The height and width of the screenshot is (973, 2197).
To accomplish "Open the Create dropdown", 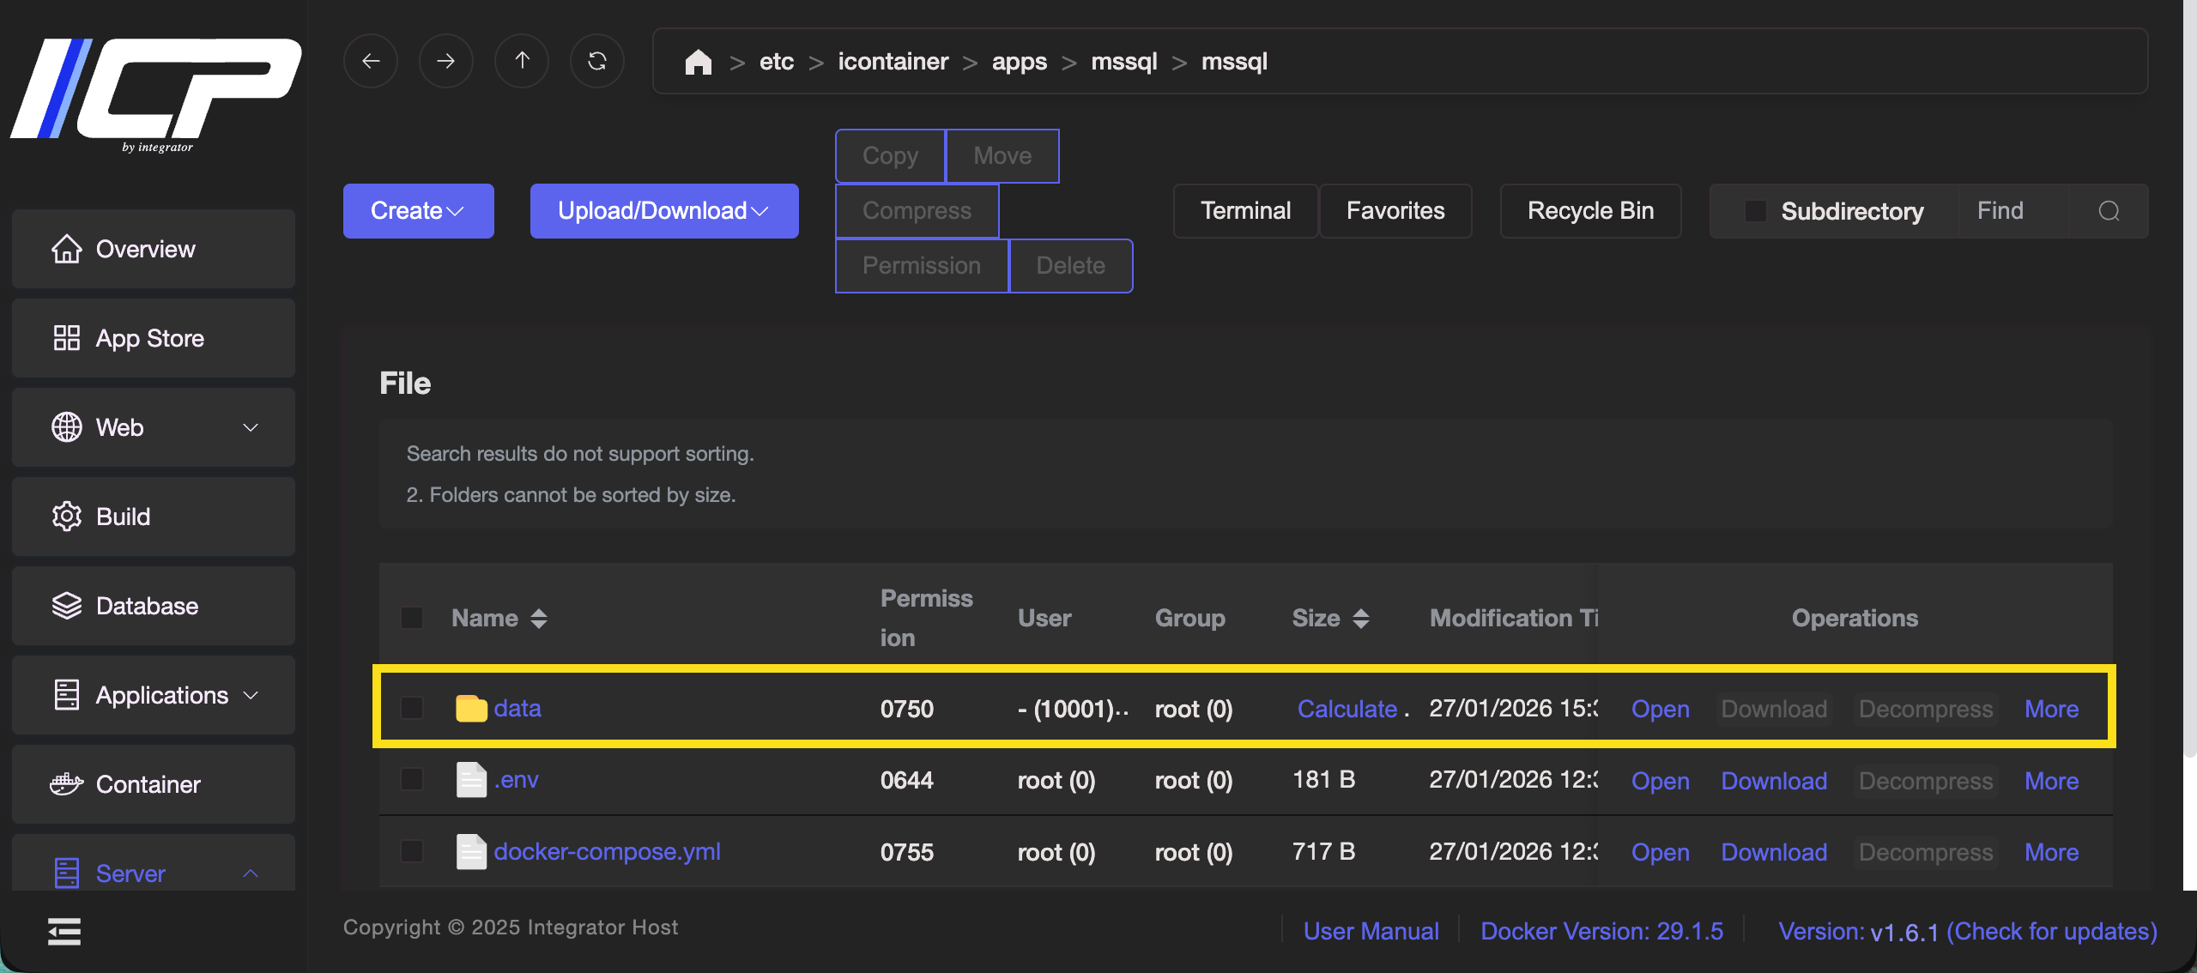I will [x=418, y=211].
